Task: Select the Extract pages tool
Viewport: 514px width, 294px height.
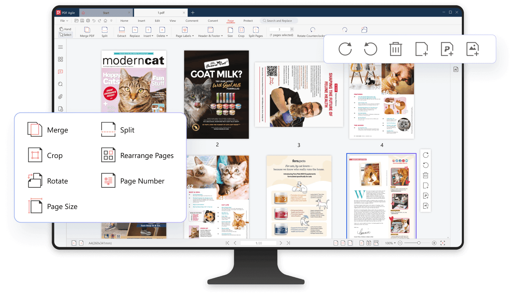Action: pos(122,32)
